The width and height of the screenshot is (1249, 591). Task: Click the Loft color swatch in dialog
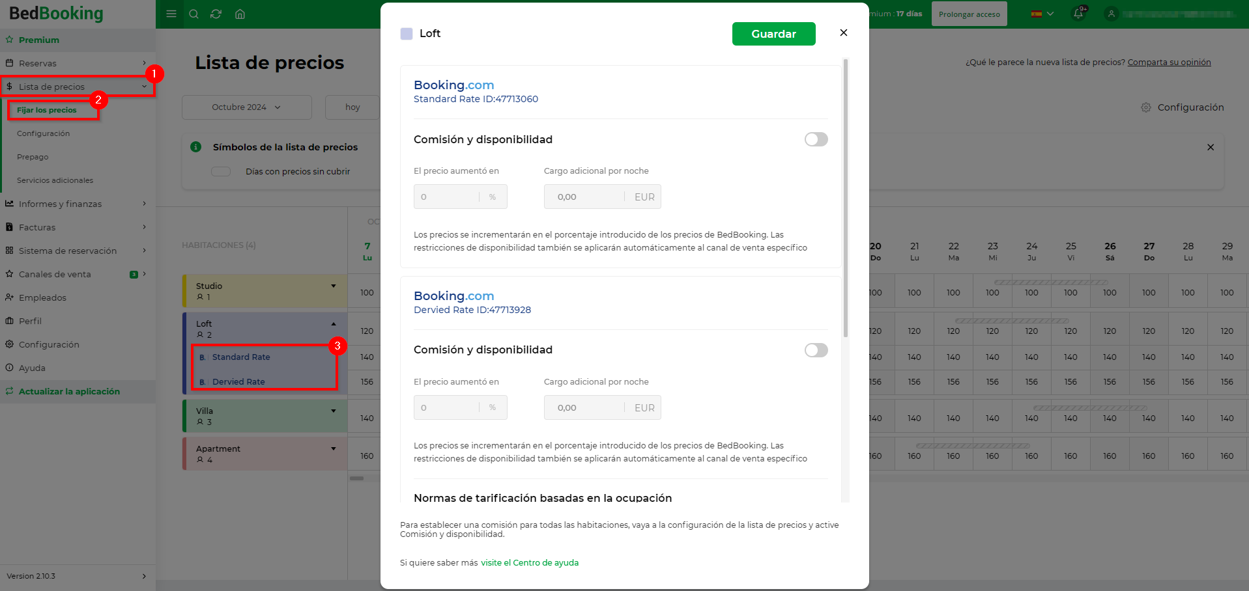[407, 34]
